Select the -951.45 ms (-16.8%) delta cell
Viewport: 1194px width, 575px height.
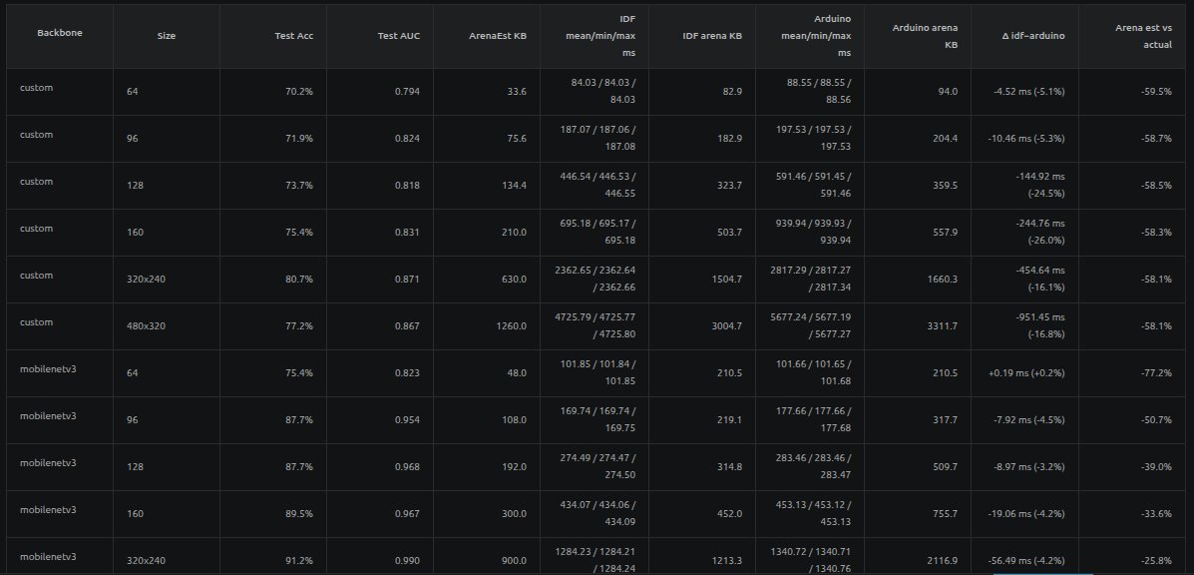pos(1040,325)
